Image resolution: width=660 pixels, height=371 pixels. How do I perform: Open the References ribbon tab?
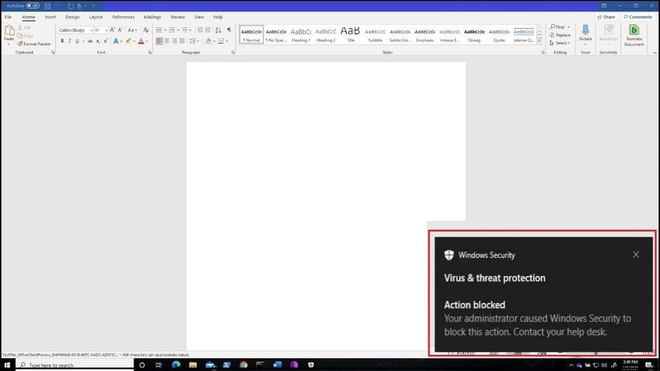124,17
